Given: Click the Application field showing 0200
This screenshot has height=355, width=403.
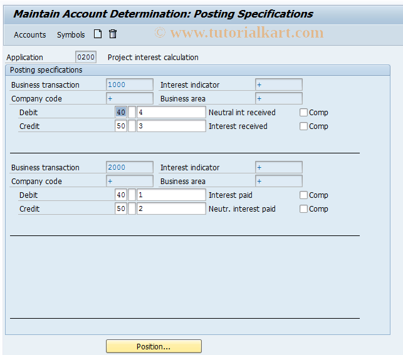Looking at the screenshot, I should pos(86,57).
